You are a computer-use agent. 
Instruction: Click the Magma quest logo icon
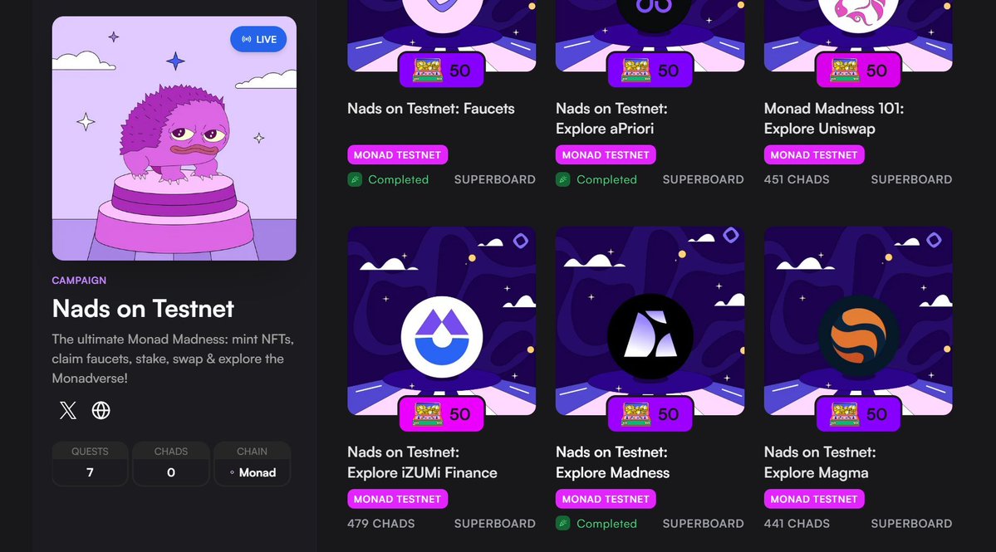pyautogui.click(x=858, y=337)
